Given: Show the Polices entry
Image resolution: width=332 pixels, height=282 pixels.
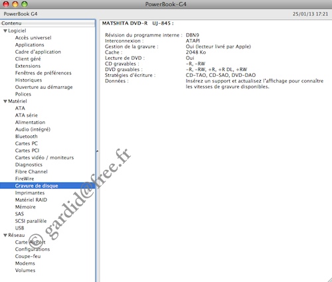Looking at the screenshot, I should pyautogui.click(x=23, y=94).
